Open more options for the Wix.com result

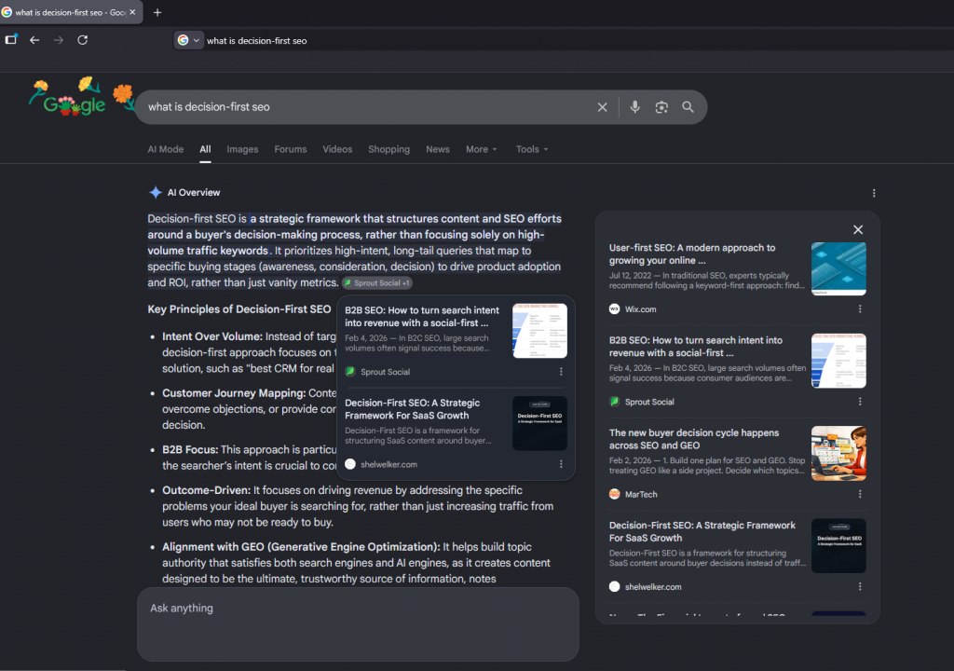point(860,309)
